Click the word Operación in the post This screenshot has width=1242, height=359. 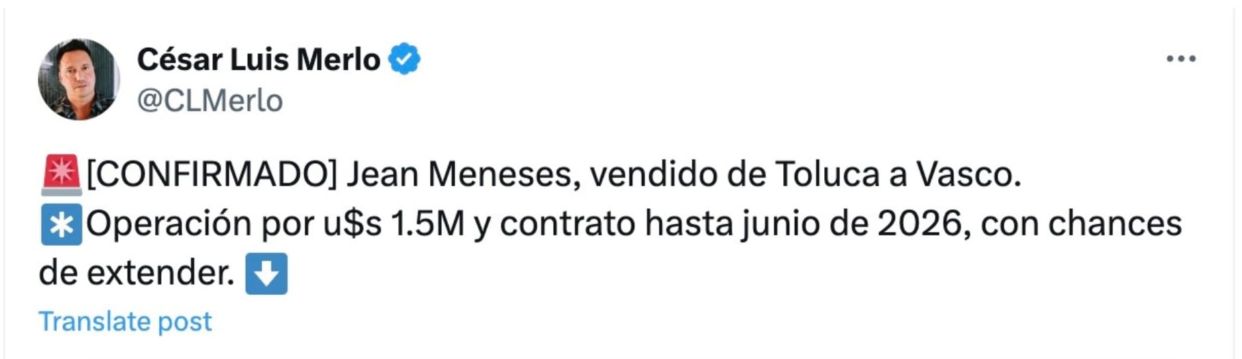(x=169, y=224)
